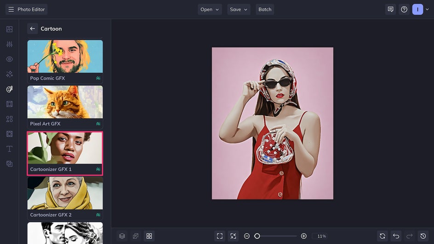Redo the last action
Image resolution: width=434 pixels, height=244 pixels.
pyautogui.click(x=410, y=236)
